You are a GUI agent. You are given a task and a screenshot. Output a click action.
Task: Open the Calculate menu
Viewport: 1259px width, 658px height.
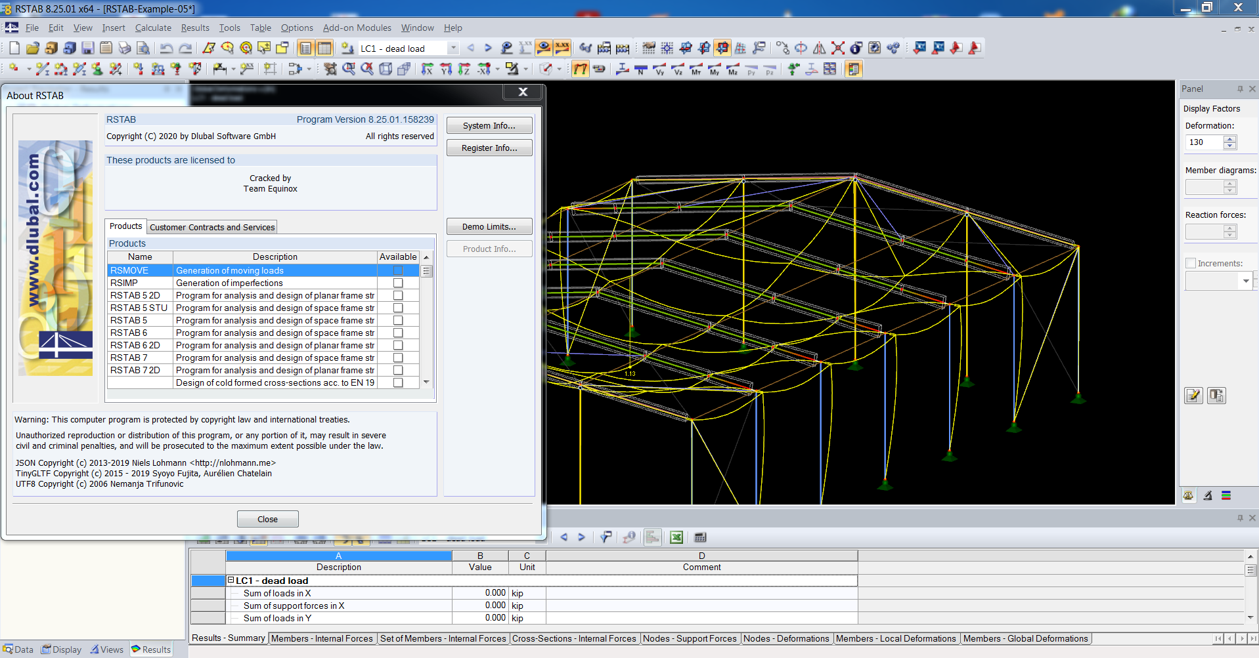click(153, 28)
